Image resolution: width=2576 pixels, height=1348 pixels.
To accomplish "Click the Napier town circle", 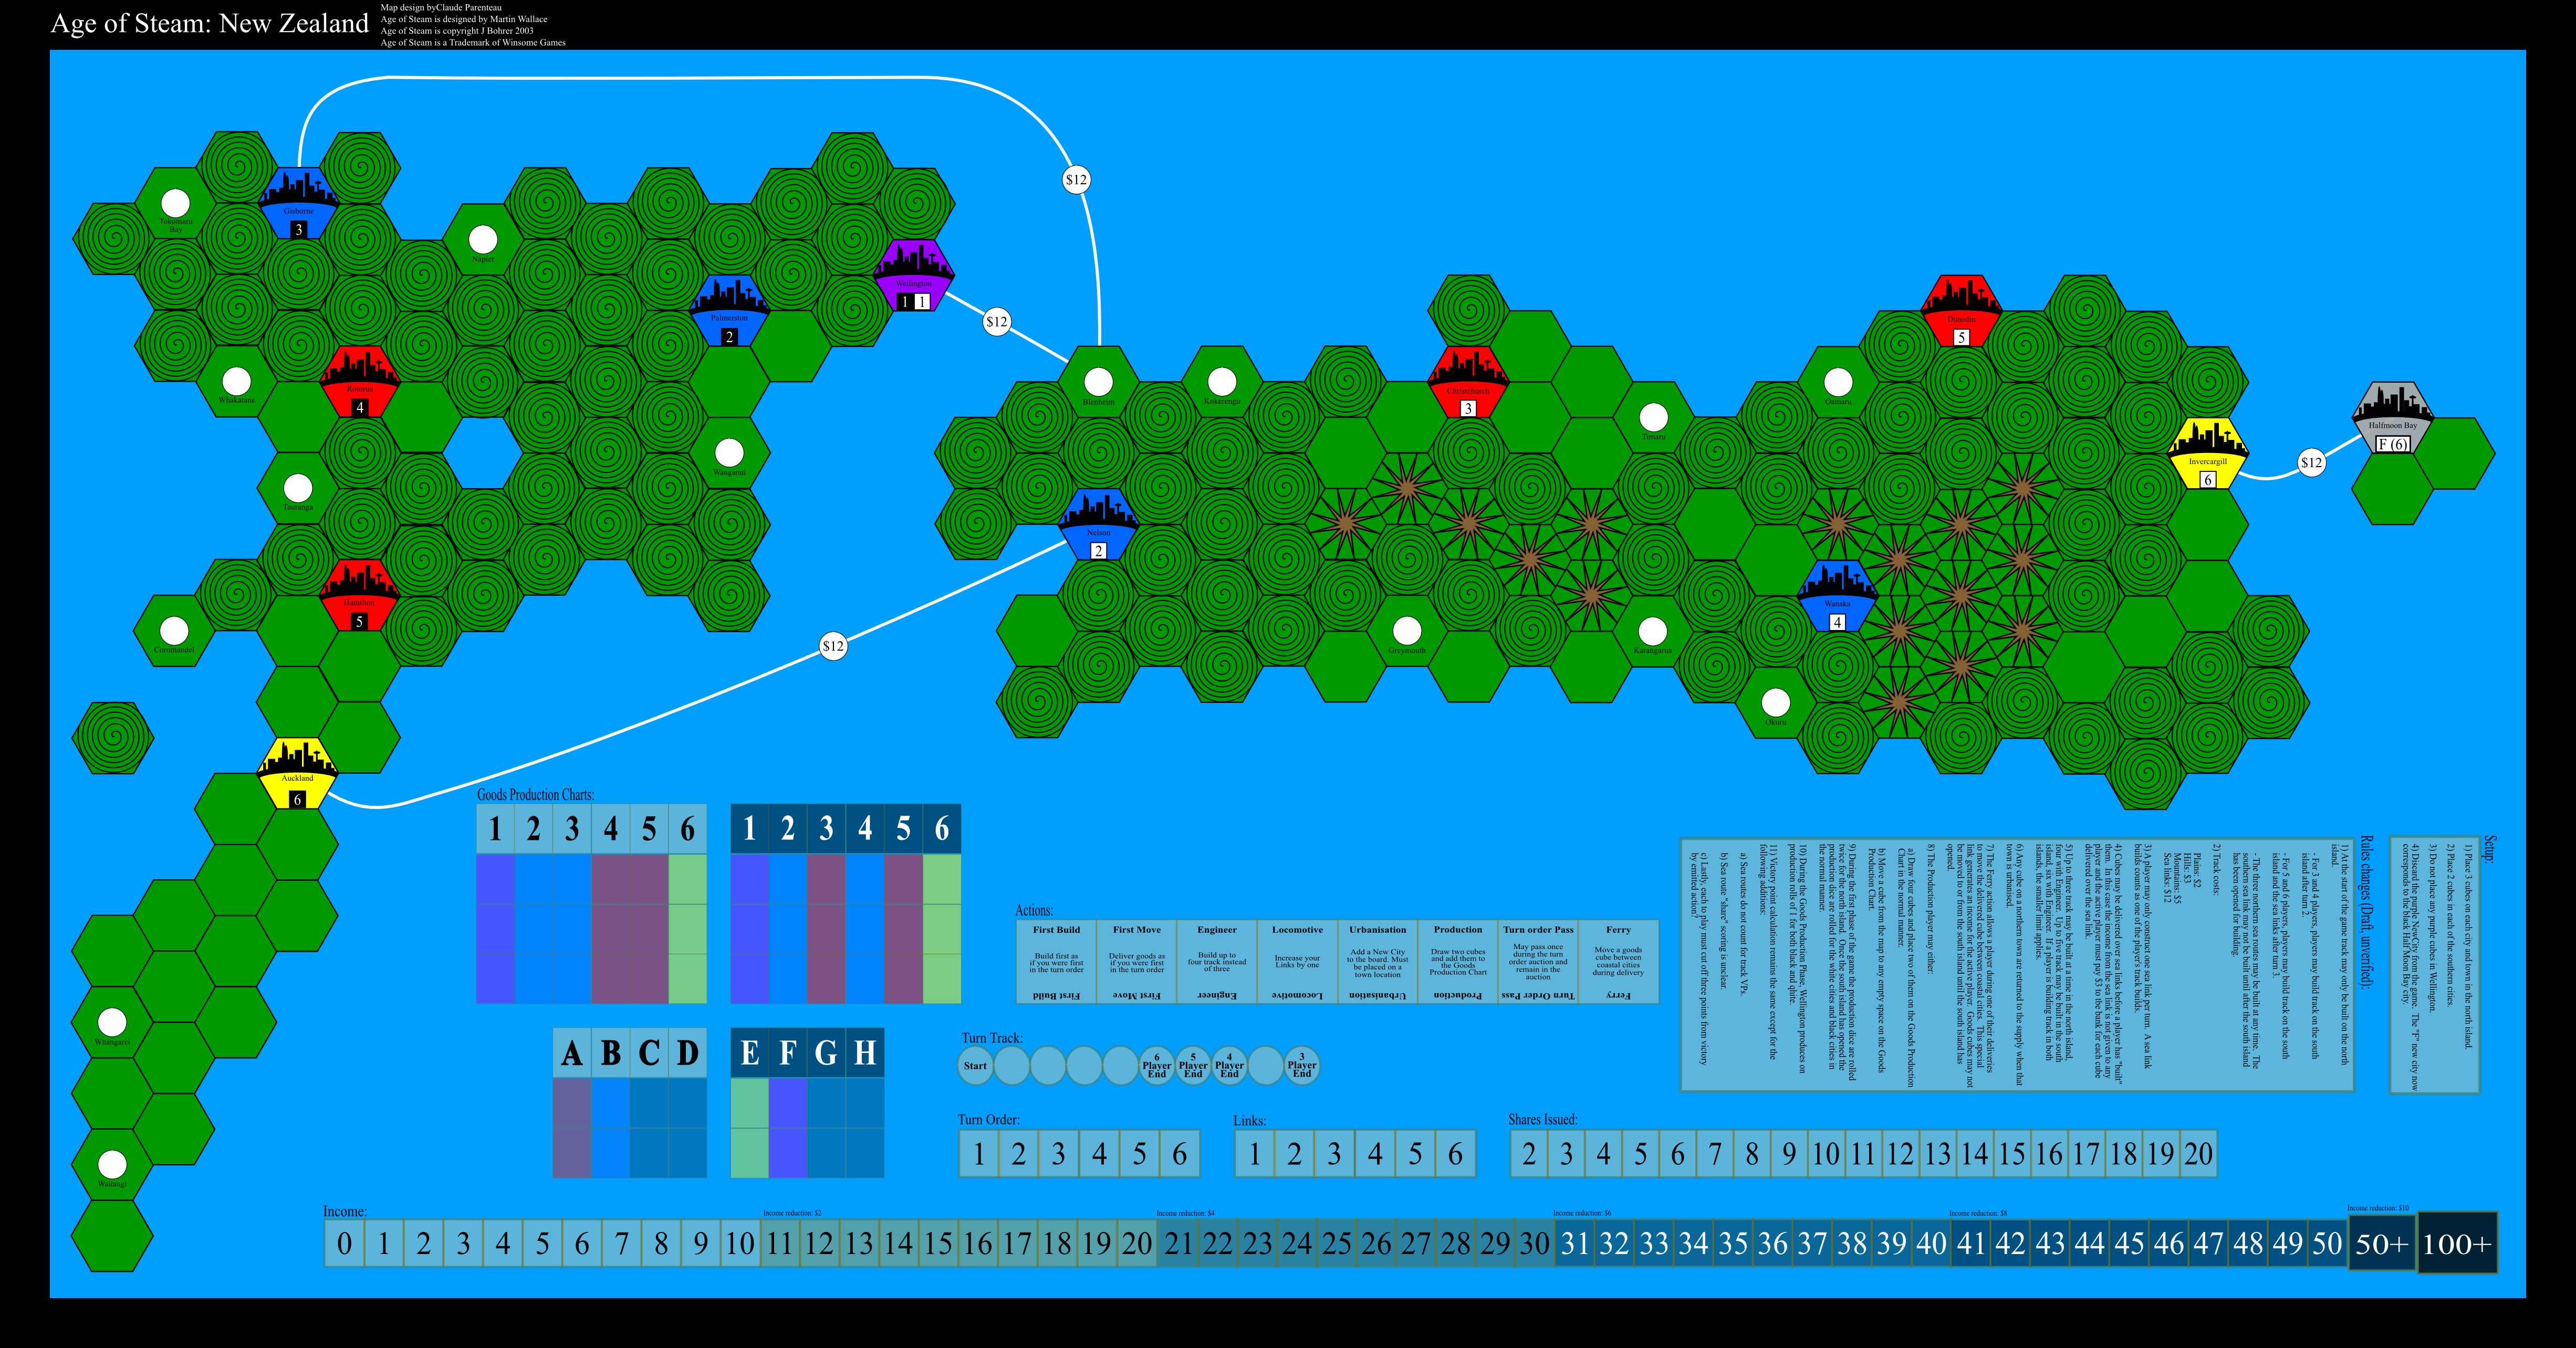I will [x=483, y=240].
